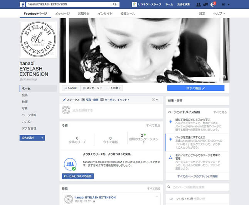Select 写真 in the left sidebar

click(x=25, y=108)
